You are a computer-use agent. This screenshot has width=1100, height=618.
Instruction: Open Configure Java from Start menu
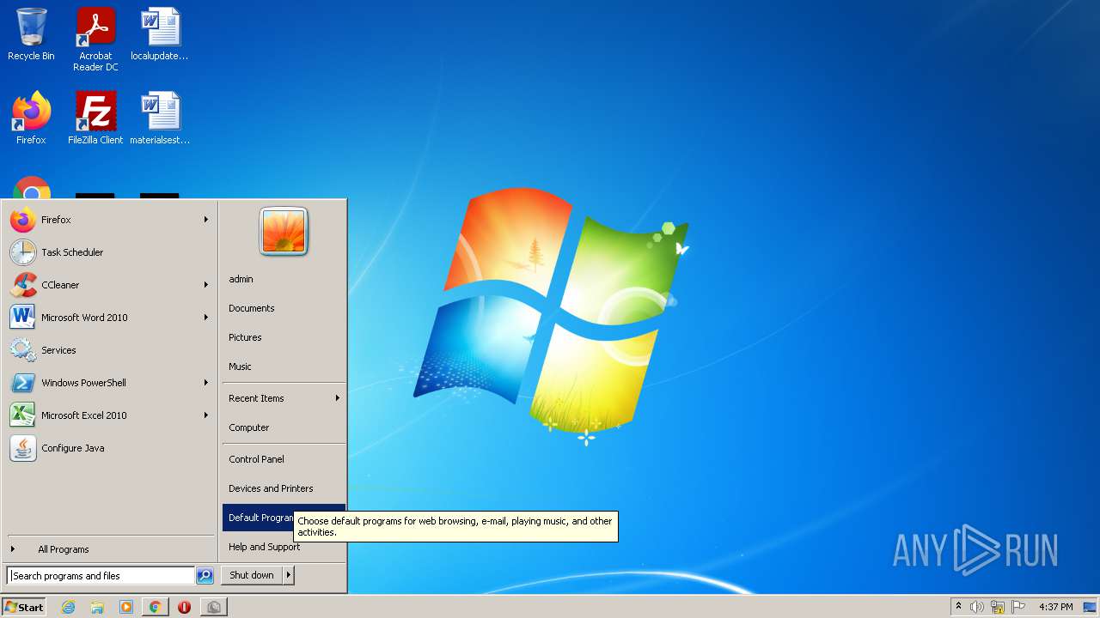[x=109, y=448]
